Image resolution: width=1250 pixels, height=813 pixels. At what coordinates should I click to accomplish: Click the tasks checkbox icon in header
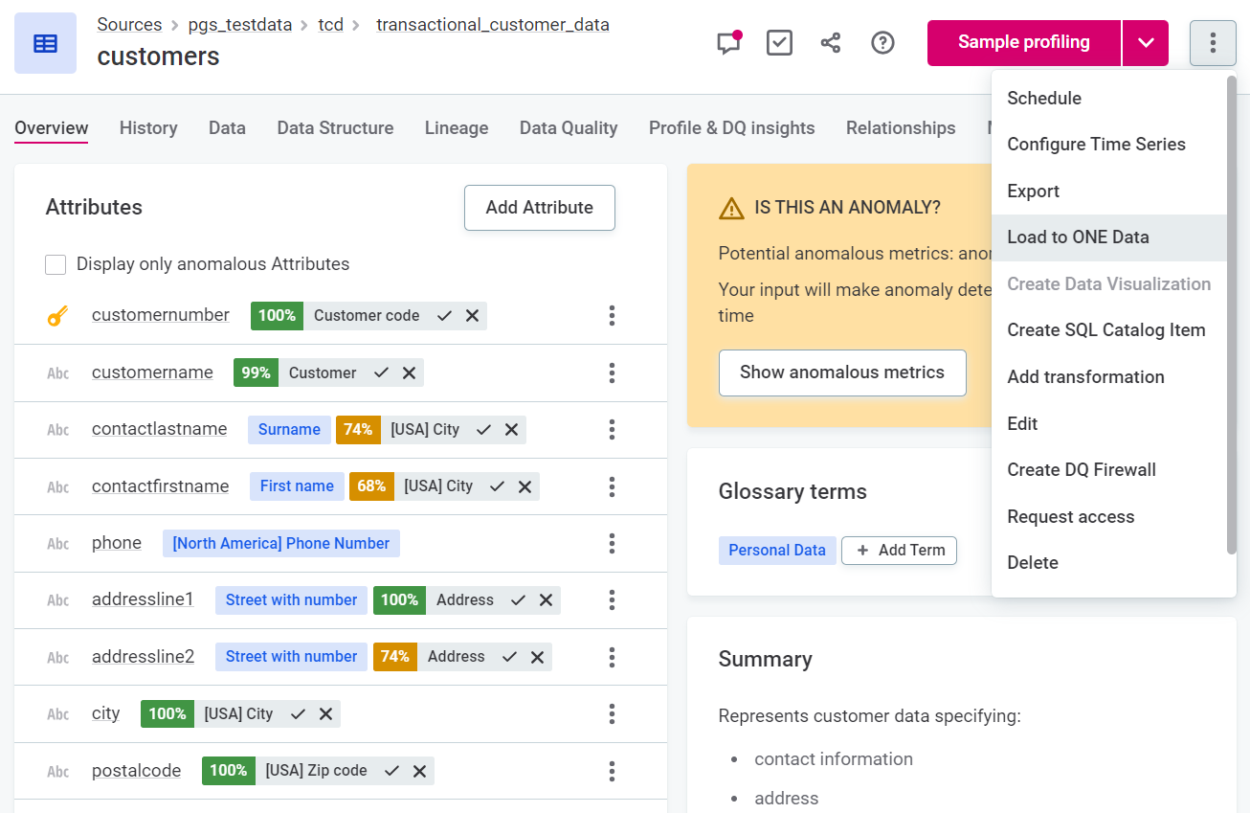click(x=779, y=43)
